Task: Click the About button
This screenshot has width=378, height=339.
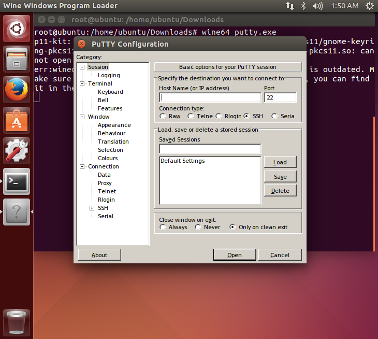Action: click(x=99, y=255)
